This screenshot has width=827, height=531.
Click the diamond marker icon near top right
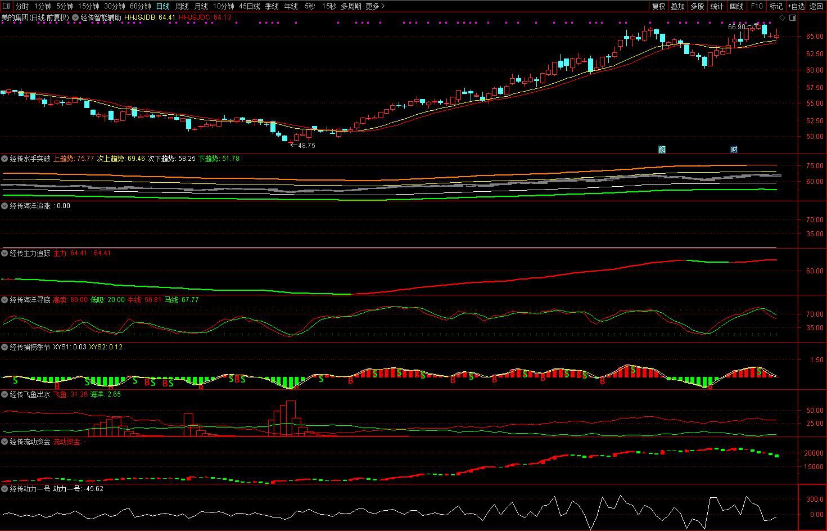(x=783, y=17)
